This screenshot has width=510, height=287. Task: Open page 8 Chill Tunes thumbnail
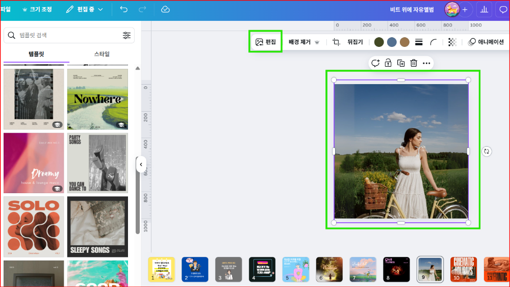(x=396, y=270)
